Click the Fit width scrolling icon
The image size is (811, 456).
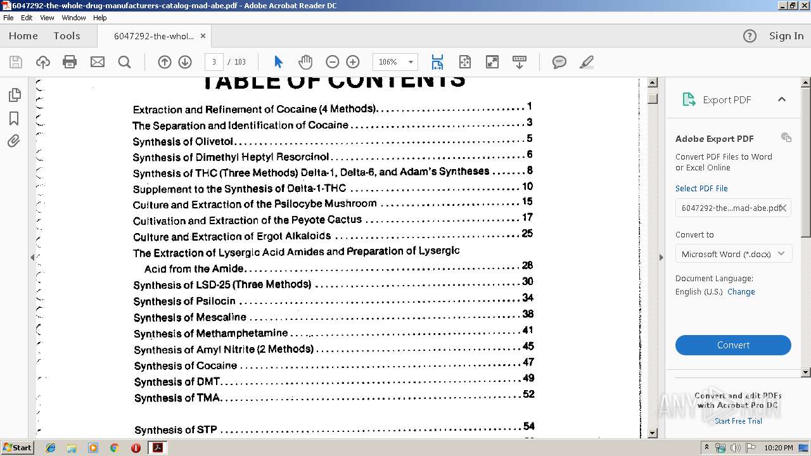tap(437, 62)
